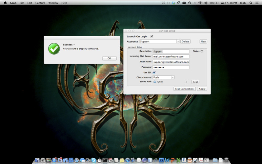Open Microsoft Excel from the Dock

point(178,160)
